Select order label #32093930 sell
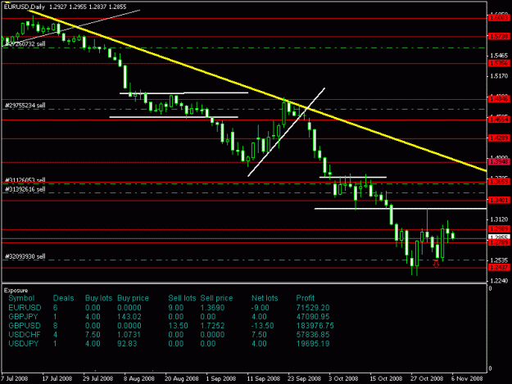This screenshot has width=512, height=384. [25, 256]
